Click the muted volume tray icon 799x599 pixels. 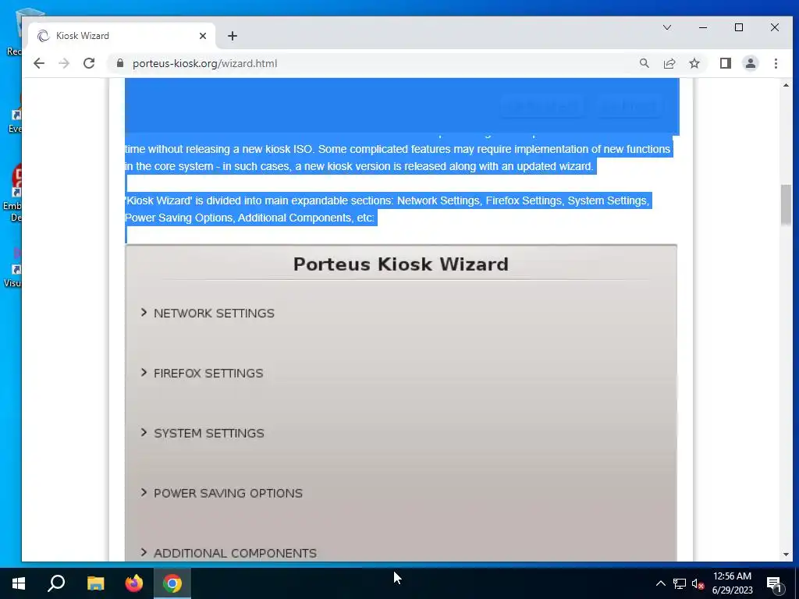pos(698,583)
